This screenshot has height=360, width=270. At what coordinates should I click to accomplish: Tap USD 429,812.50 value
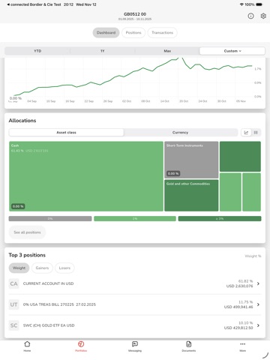click(238, 328)
